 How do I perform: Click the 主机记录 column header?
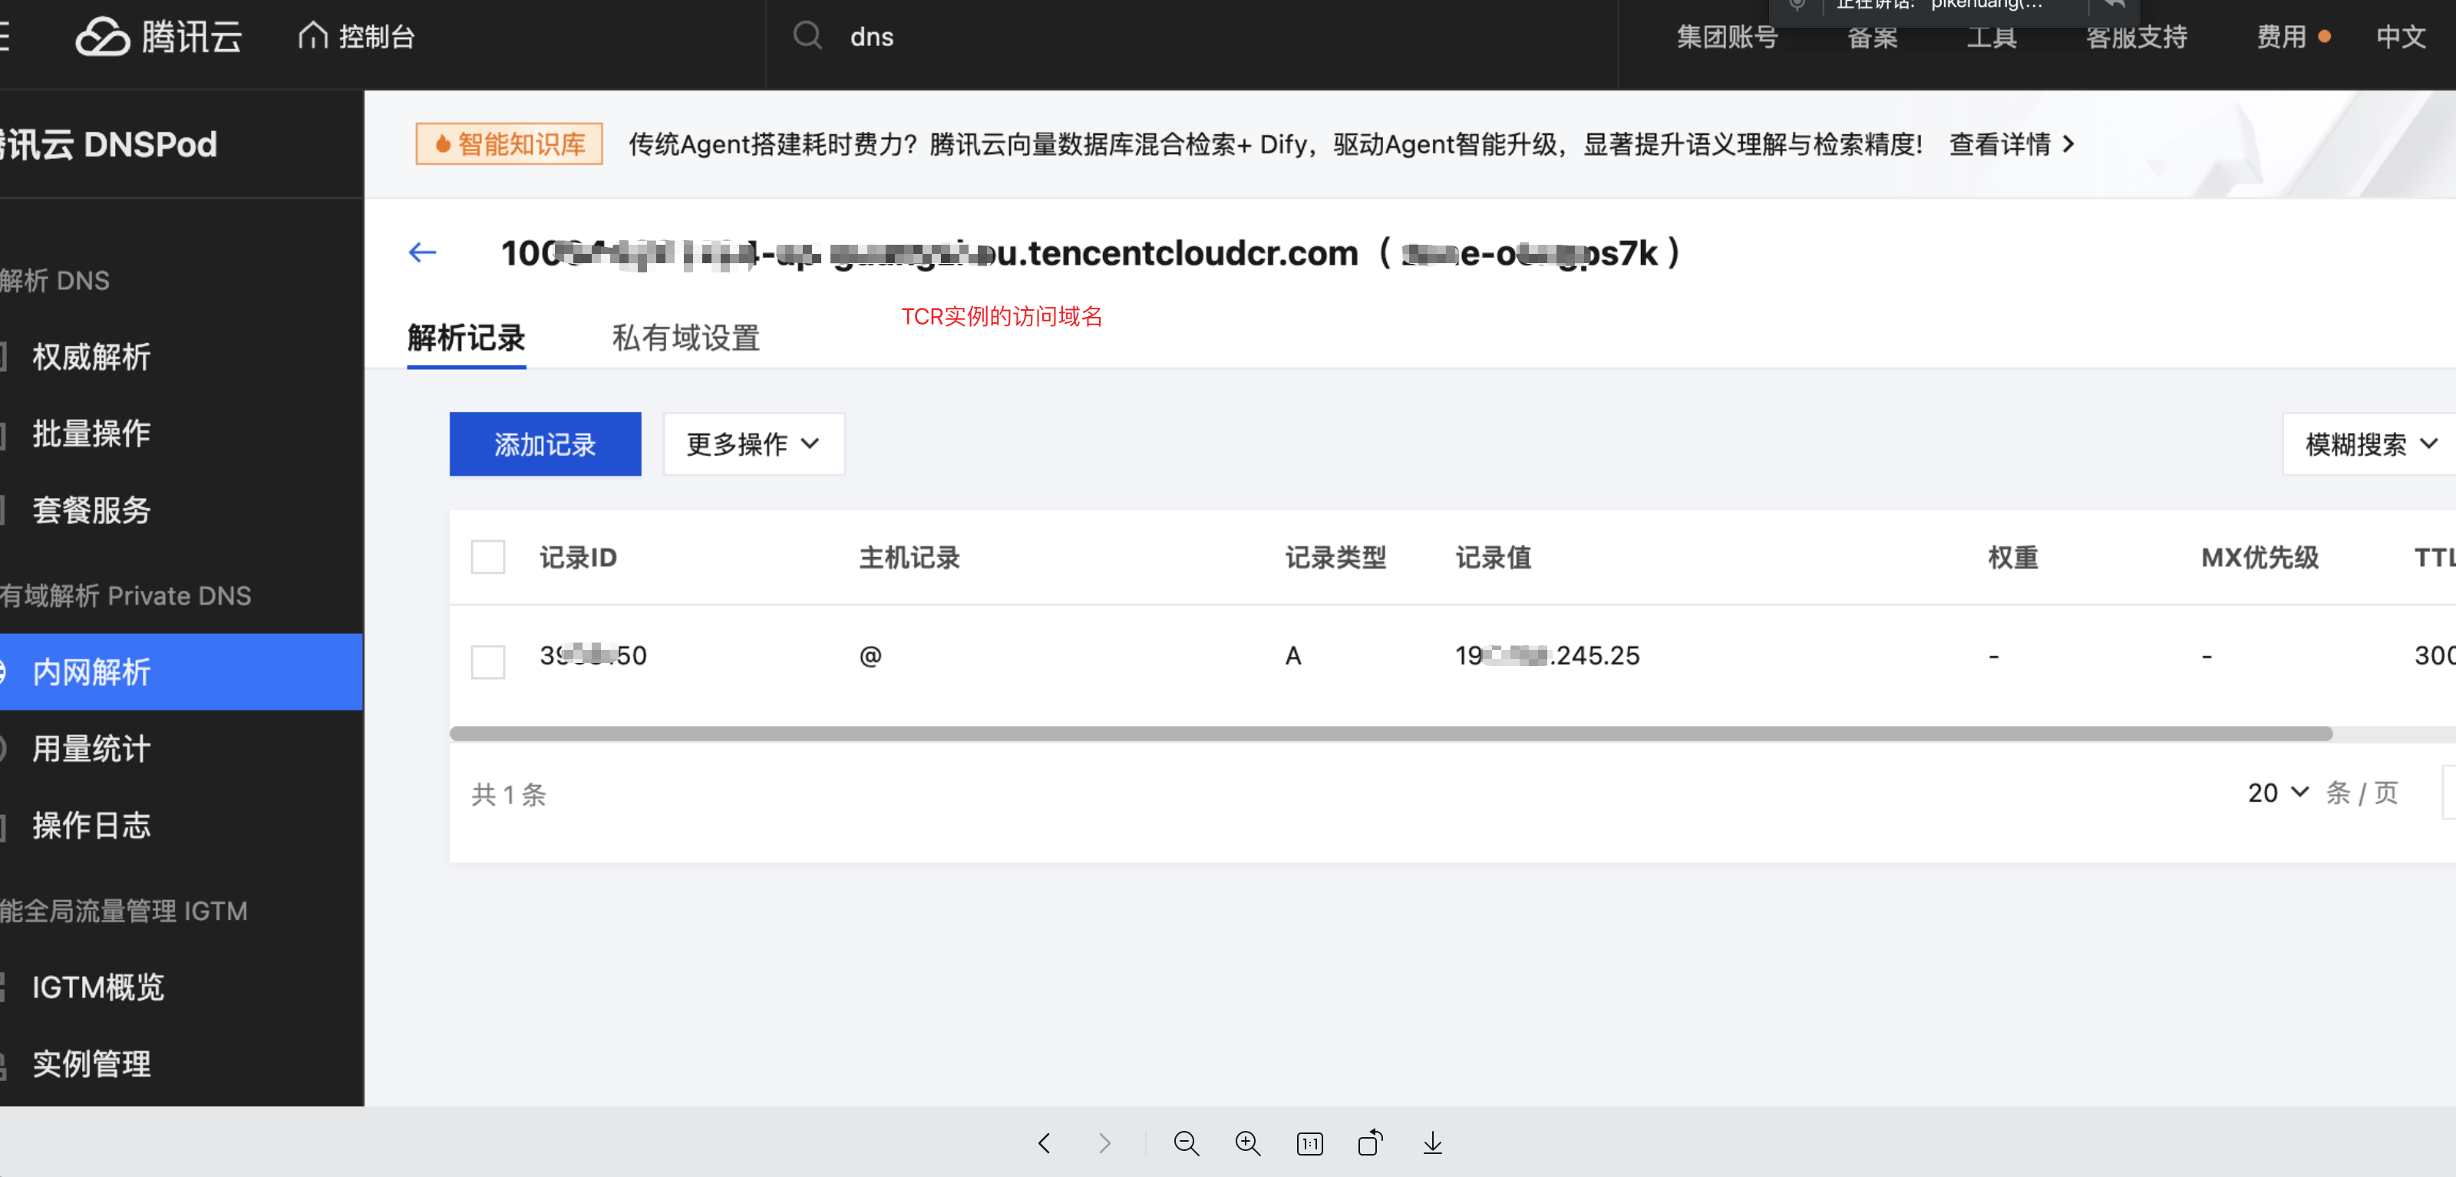click(x=909, y=558)
